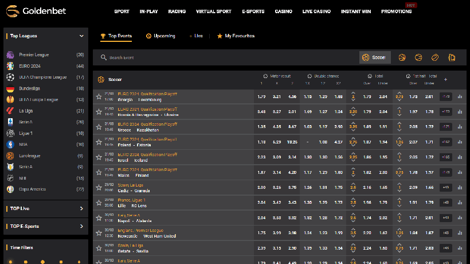Collapse the Top Leagues section
This screenshot has width=470, height=264.
[81, 36]
